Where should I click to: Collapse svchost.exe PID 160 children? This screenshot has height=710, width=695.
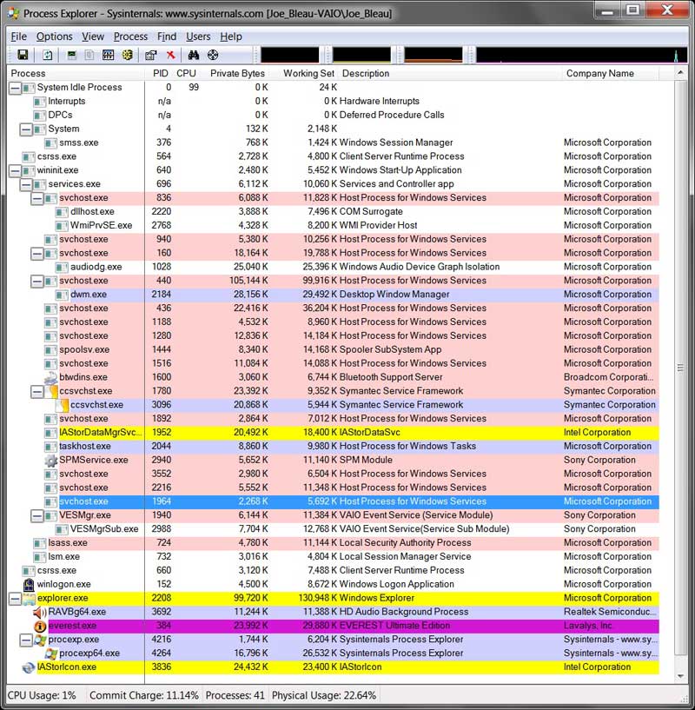point(37,254)
